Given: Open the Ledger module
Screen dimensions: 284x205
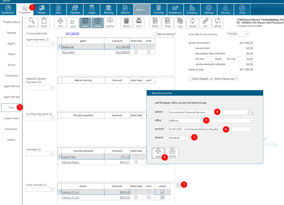Looking at the screenshot, I should click(92, 9).
